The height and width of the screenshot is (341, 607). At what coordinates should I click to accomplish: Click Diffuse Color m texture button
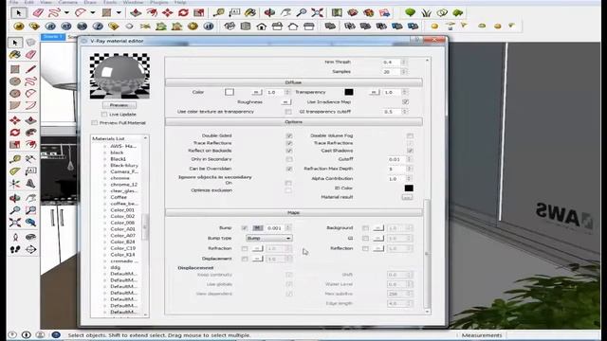pos(256,93)
